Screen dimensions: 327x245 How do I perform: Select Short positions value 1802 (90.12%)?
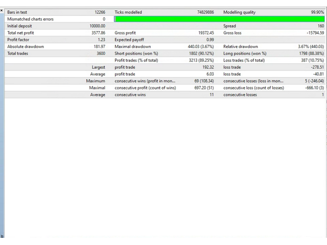click(x=200, y=53)
